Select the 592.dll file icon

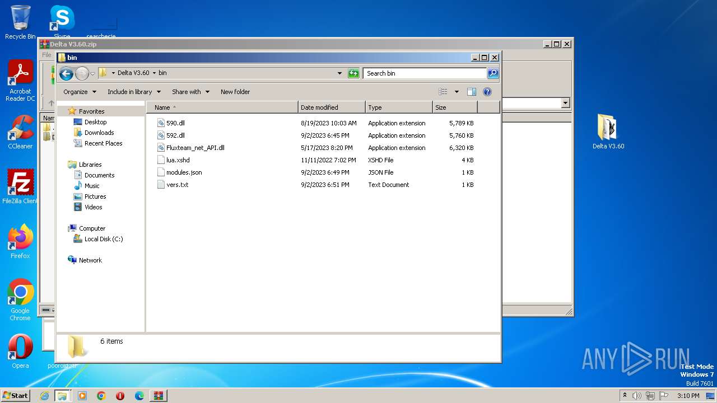161,135
